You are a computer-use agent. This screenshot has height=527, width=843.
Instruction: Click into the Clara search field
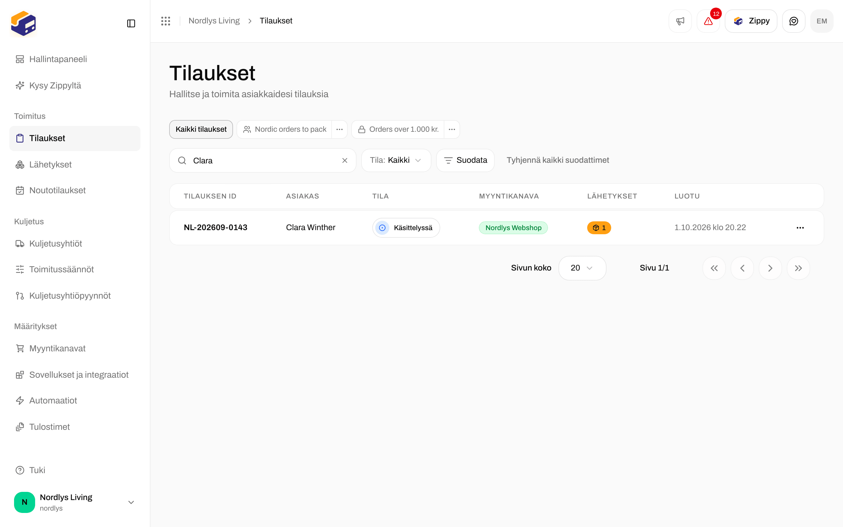pyautogui.click(x=263, y=160)
